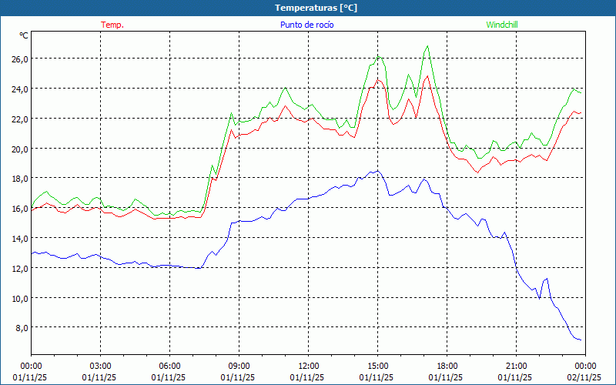Click the °C unit label on the axis

tap(24, 35)
